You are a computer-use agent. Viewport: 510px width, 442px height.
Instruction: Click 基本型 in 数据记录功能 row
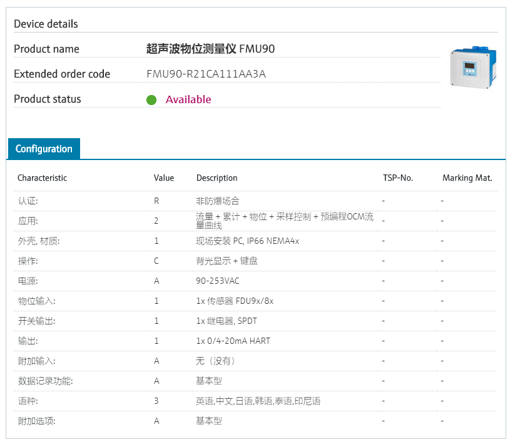(x=209, y=381)
